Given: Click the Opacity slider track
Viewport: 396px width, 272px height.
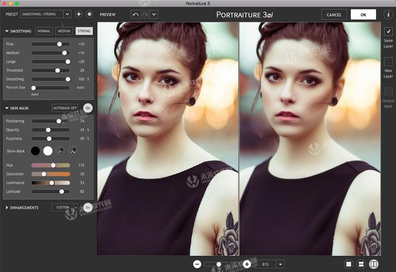Looking at the screenshot, I should [x=51, y=130].
